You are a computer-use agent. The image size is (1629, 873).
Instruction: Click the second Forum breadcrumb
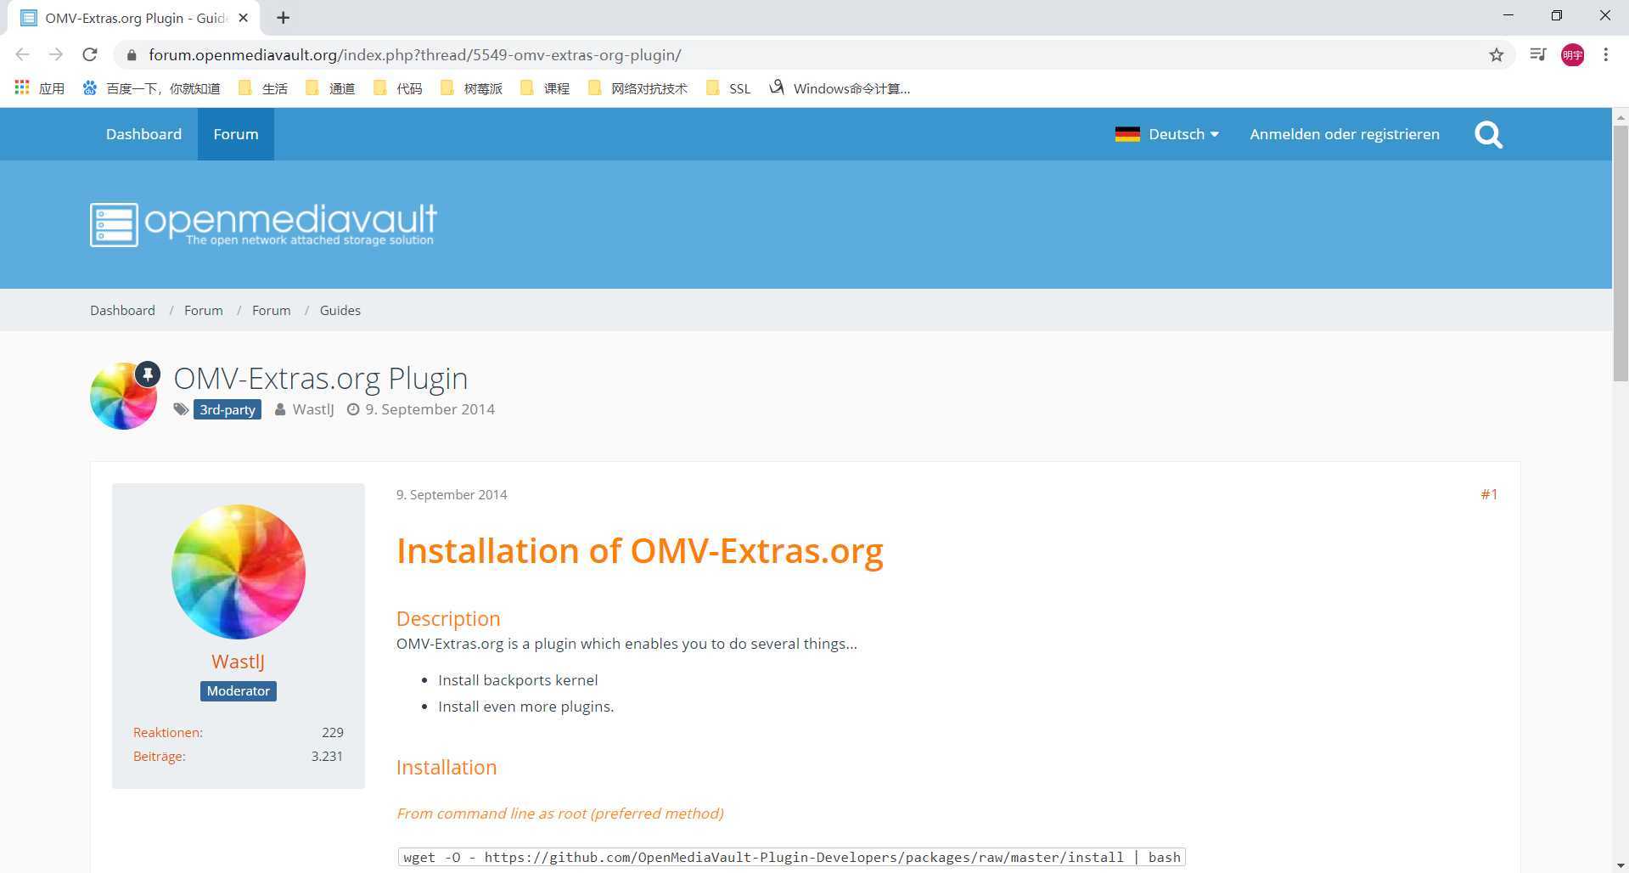pos(272,310)
